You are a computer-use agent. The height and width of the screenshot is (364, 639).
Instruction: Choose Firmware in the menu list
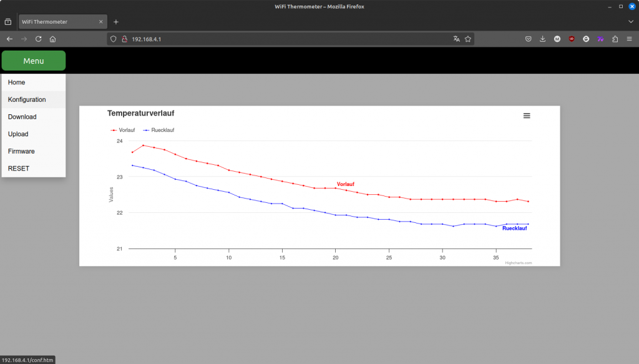pos(21,151)
